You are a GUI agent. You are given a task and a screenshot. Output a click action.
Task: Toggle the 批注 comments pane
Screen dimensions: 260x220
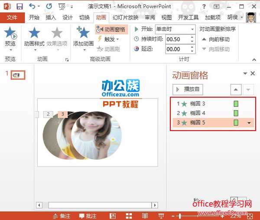tap(88, 216)
